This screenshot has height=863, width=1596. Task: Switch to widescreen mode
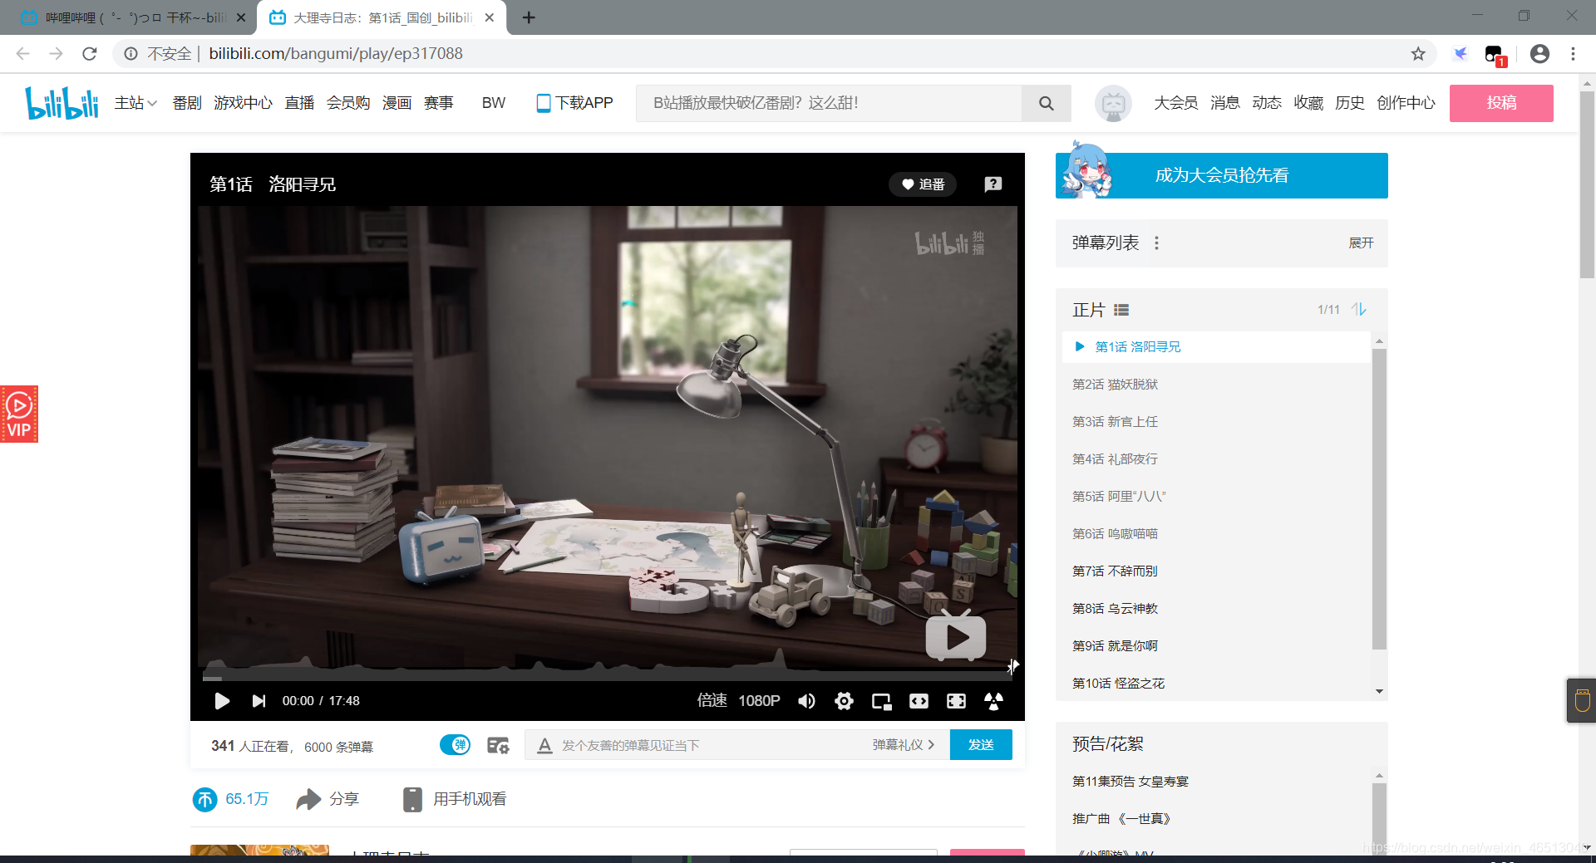pyautogui.click(x=919, y=701)
